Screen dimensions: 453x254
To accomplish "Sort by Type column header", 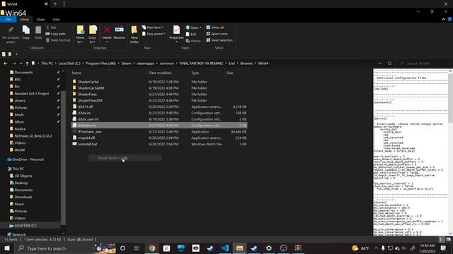I will coord(207,73).
